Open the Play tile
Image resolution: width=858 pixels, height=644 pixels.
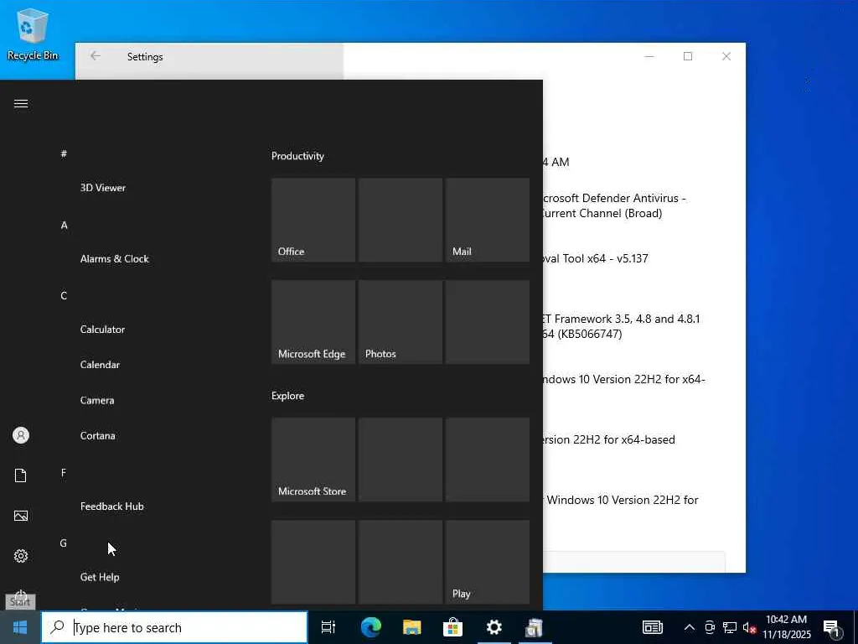(488, 562)
